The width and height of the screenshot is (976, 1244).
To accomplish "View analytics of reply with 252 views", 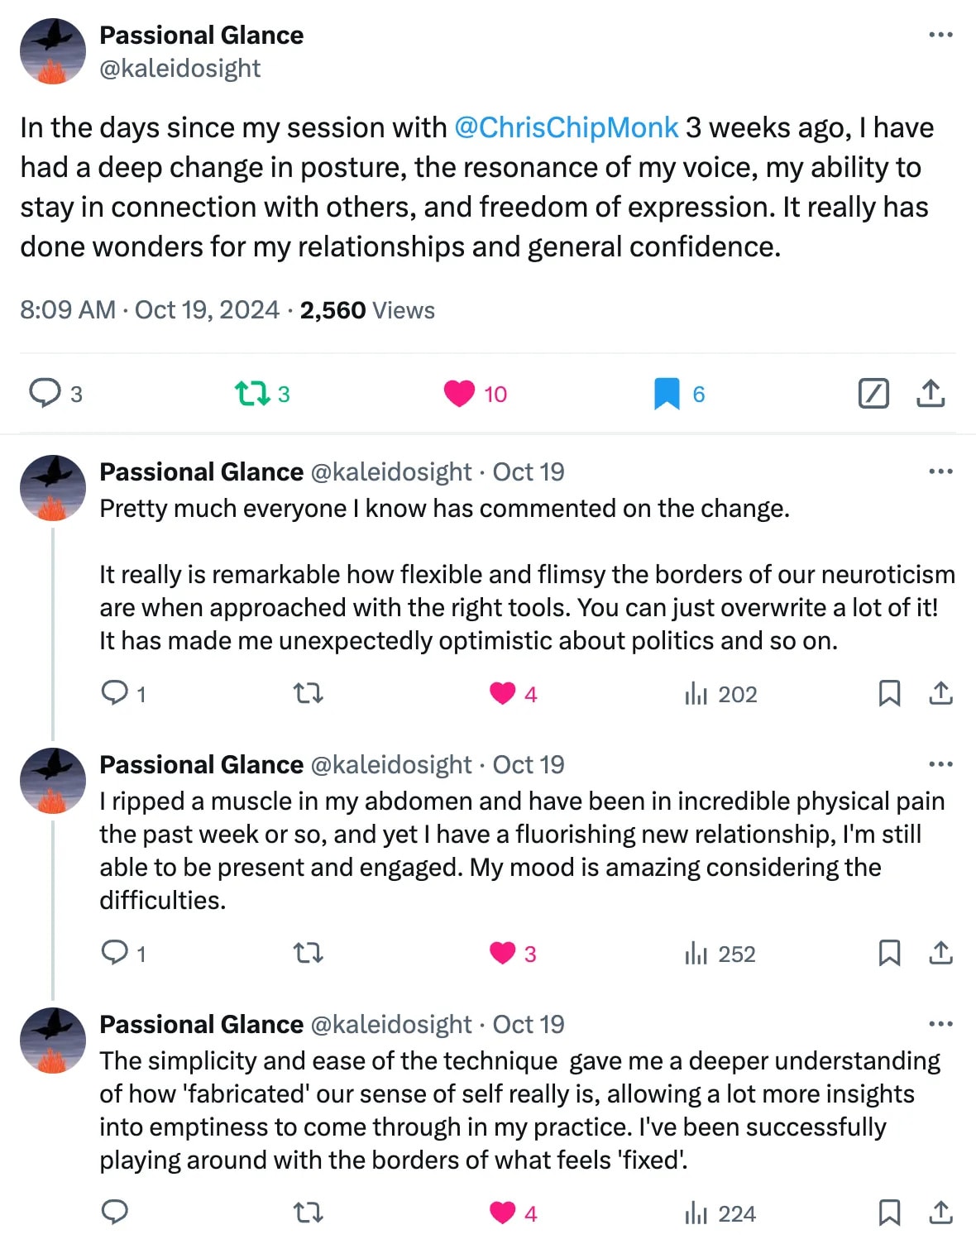I will tap(720, 954).
